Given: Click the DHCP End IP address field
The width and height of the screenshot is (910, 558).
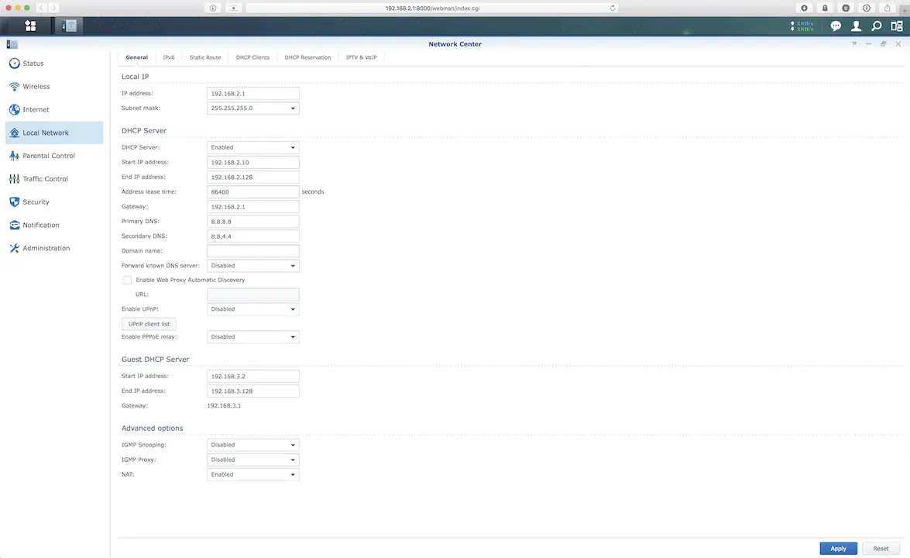Looking at the screenshot, I should tap(253, 177).
